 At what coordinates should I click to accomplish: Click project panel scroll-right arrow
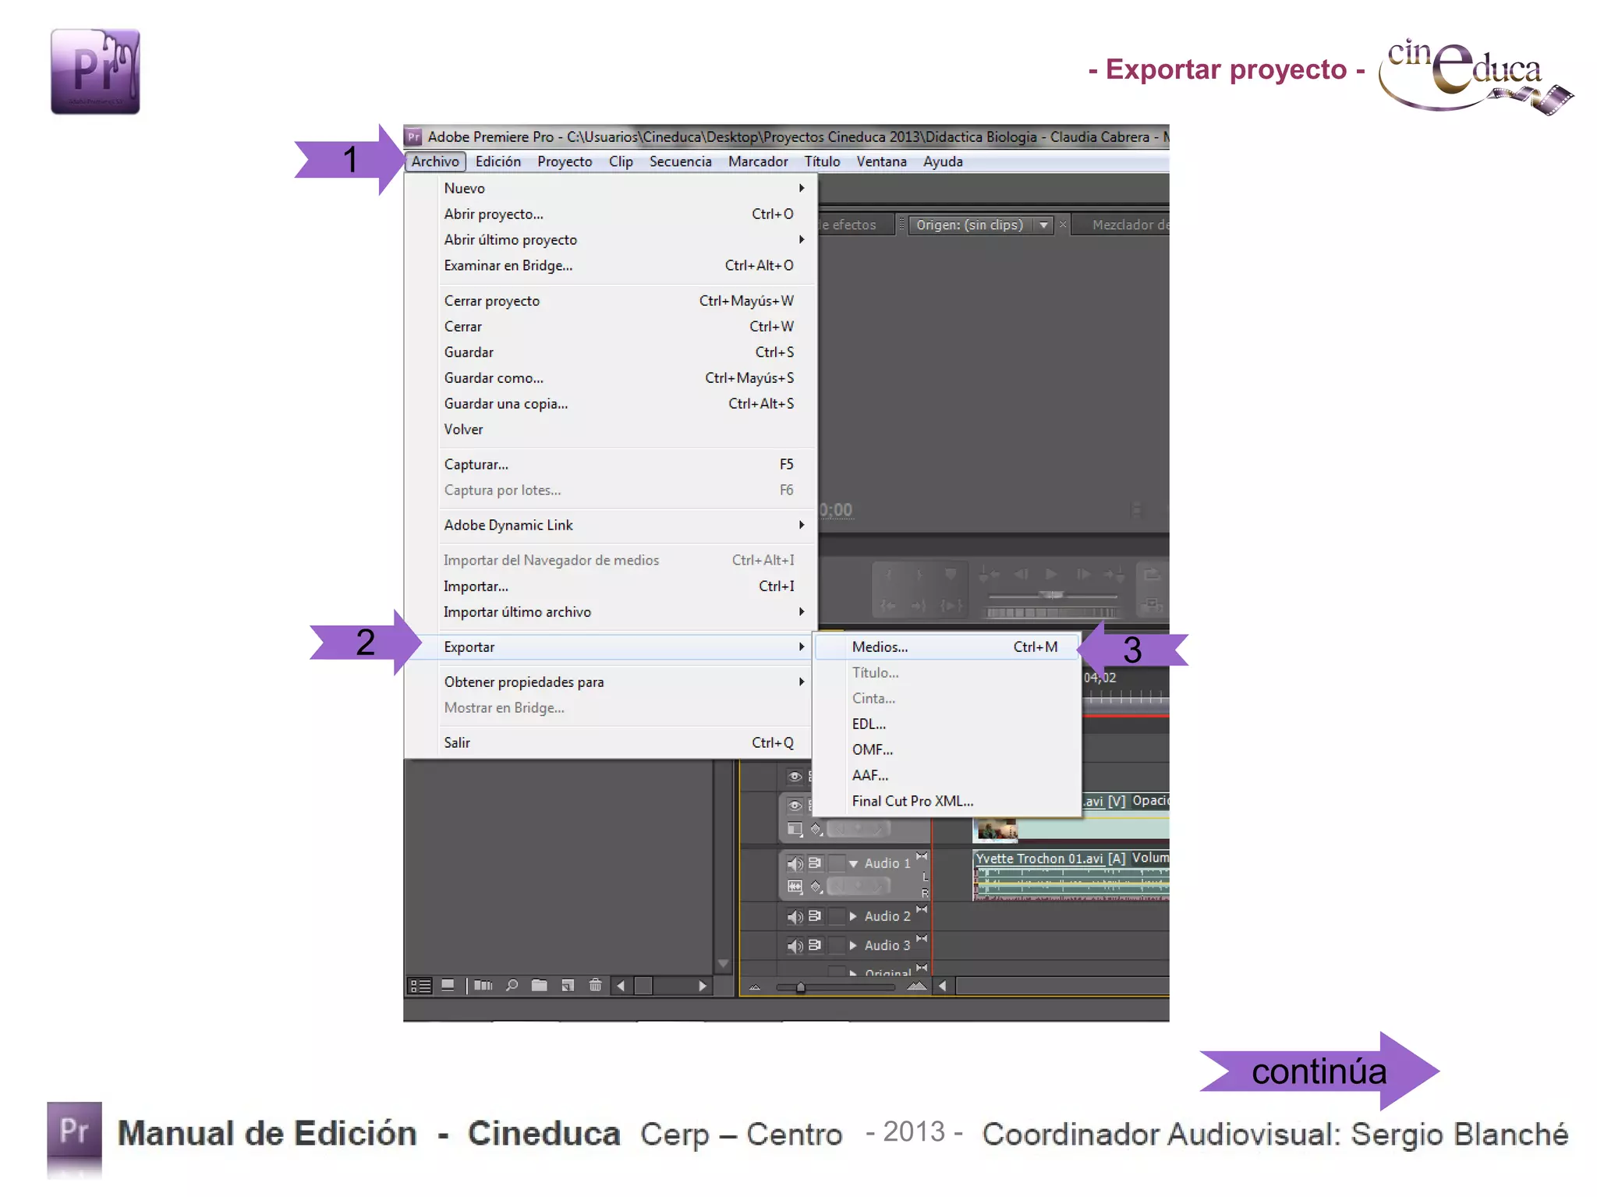(703, 986)
